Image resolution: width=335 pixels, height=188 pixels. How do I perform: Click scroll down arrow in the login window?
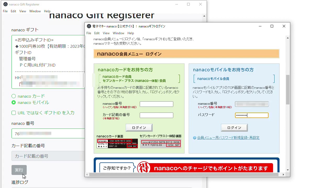coord(288,170)
